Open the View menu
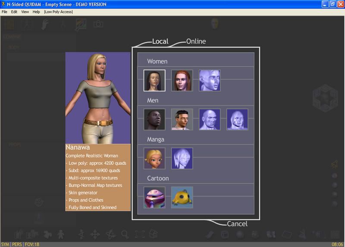Screen dimensions: 345x247 click(25, 12)
